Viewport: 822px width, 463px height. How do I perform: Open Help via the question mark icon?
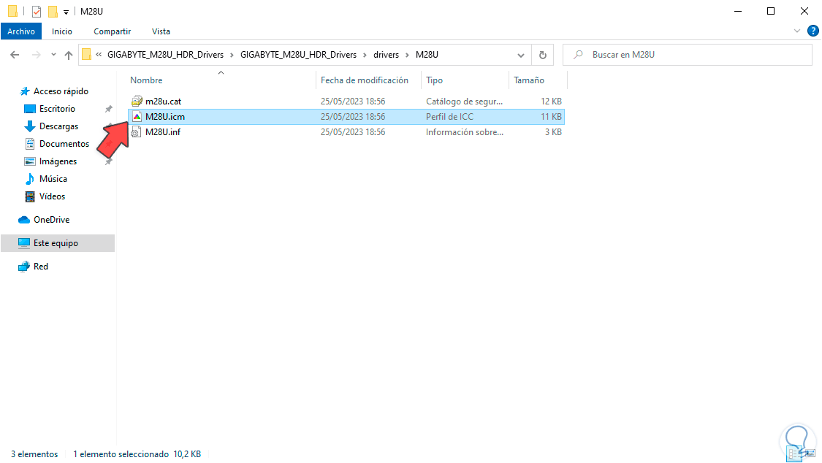point(813,31)
